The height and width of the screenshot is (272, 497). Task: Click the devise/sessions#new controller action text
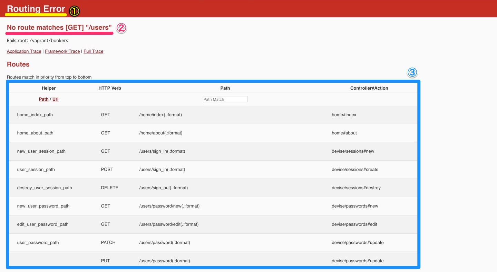click(353, 151)
